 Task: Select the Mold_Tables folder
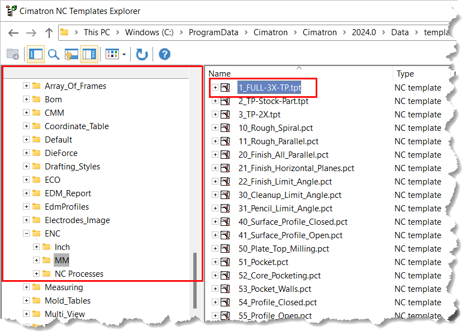point(68,300)
